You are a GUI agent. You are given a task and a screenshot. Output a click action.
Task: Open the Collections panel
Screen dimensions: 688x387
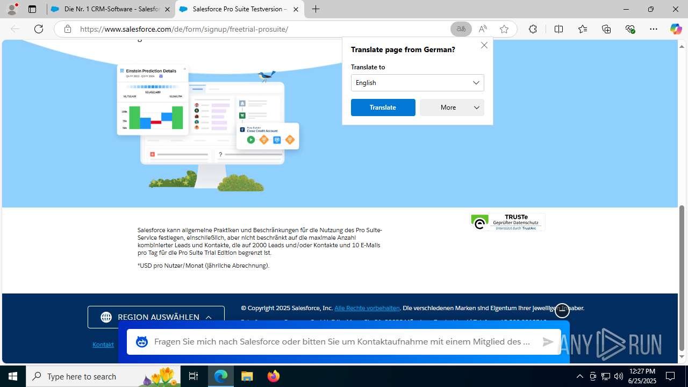tap(606, 29)
